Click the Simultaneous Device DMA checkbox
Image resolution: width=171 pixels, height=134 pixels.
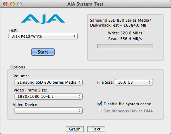pos(100,111)
